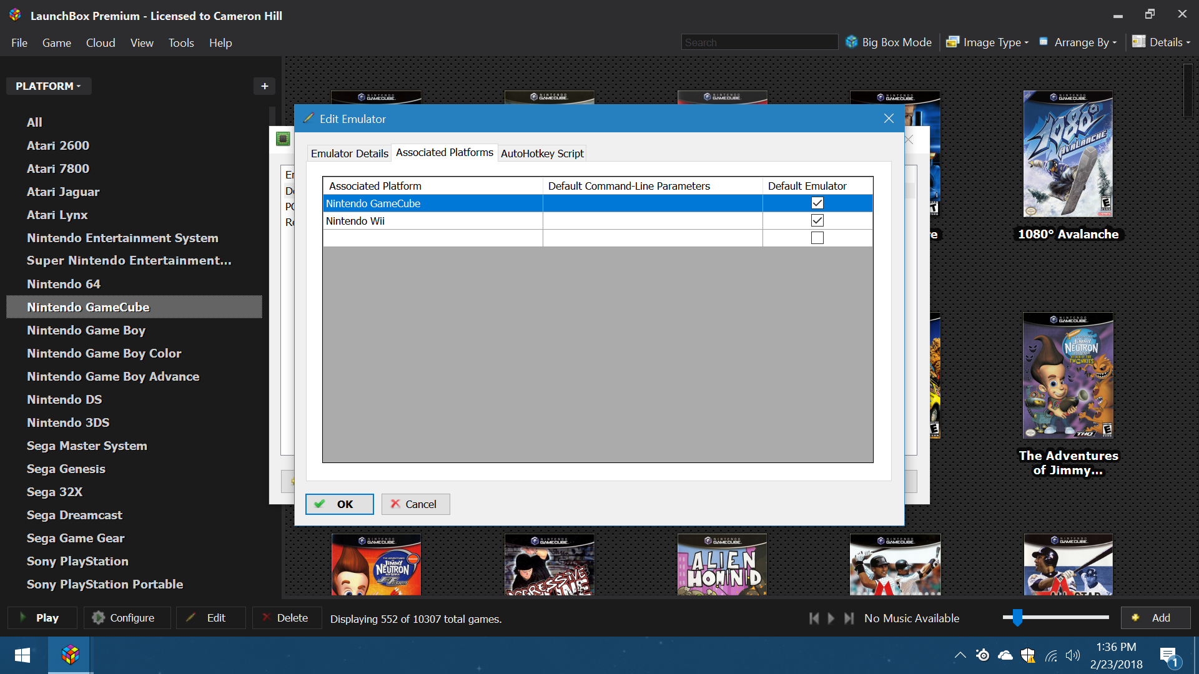This screenshot has width=1199, height=674.
Task: Click the red Delete X icon
Action: coord(266,617)
